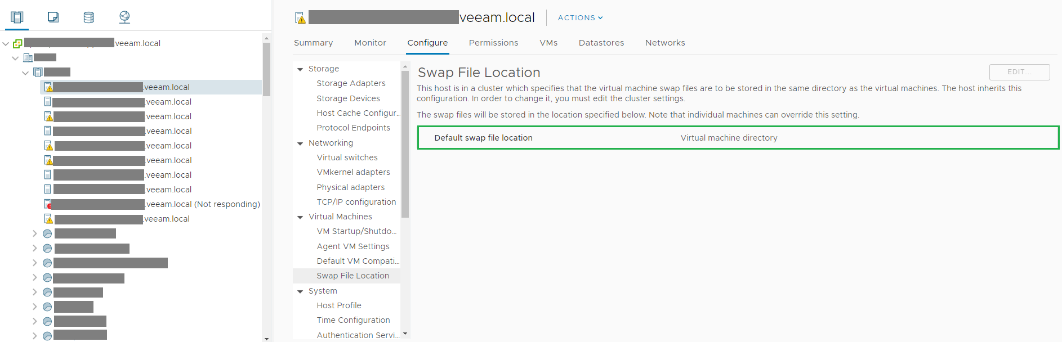This screenshot has width=1062, height=342.
Task: Open VM Startup/Shutdown settings
Action: point(356,231)
